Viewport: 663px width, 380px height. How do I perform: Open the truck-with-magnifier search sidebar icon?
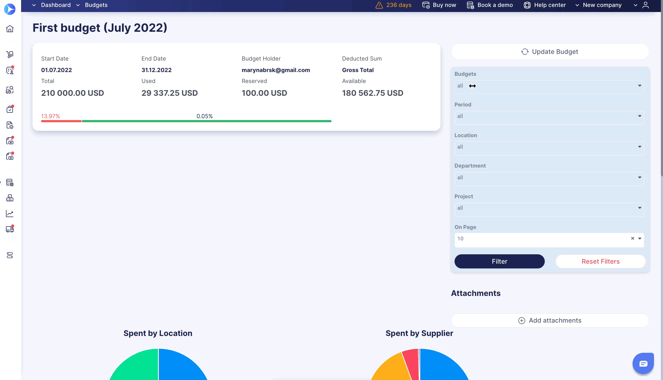[x=10, y=90]
